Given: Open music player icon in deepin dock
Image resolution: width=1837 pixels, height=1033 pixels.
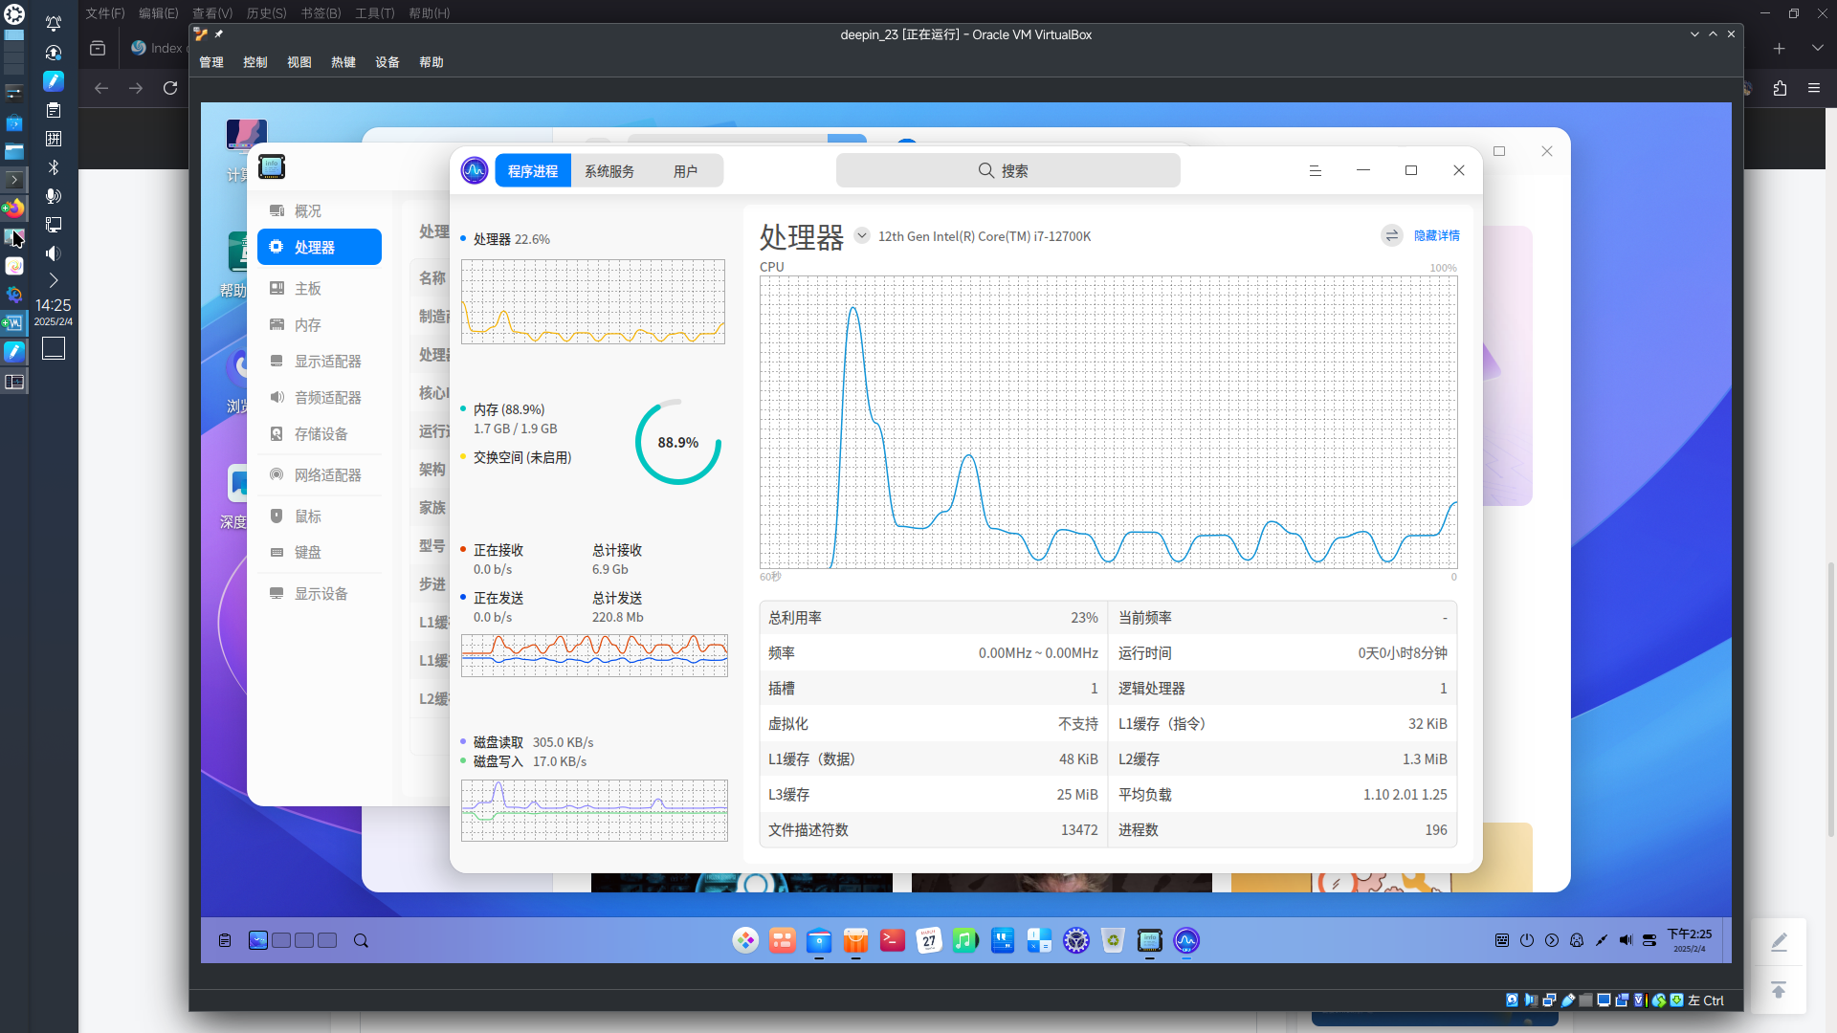Looking at the screenshot, I should 965,940.
